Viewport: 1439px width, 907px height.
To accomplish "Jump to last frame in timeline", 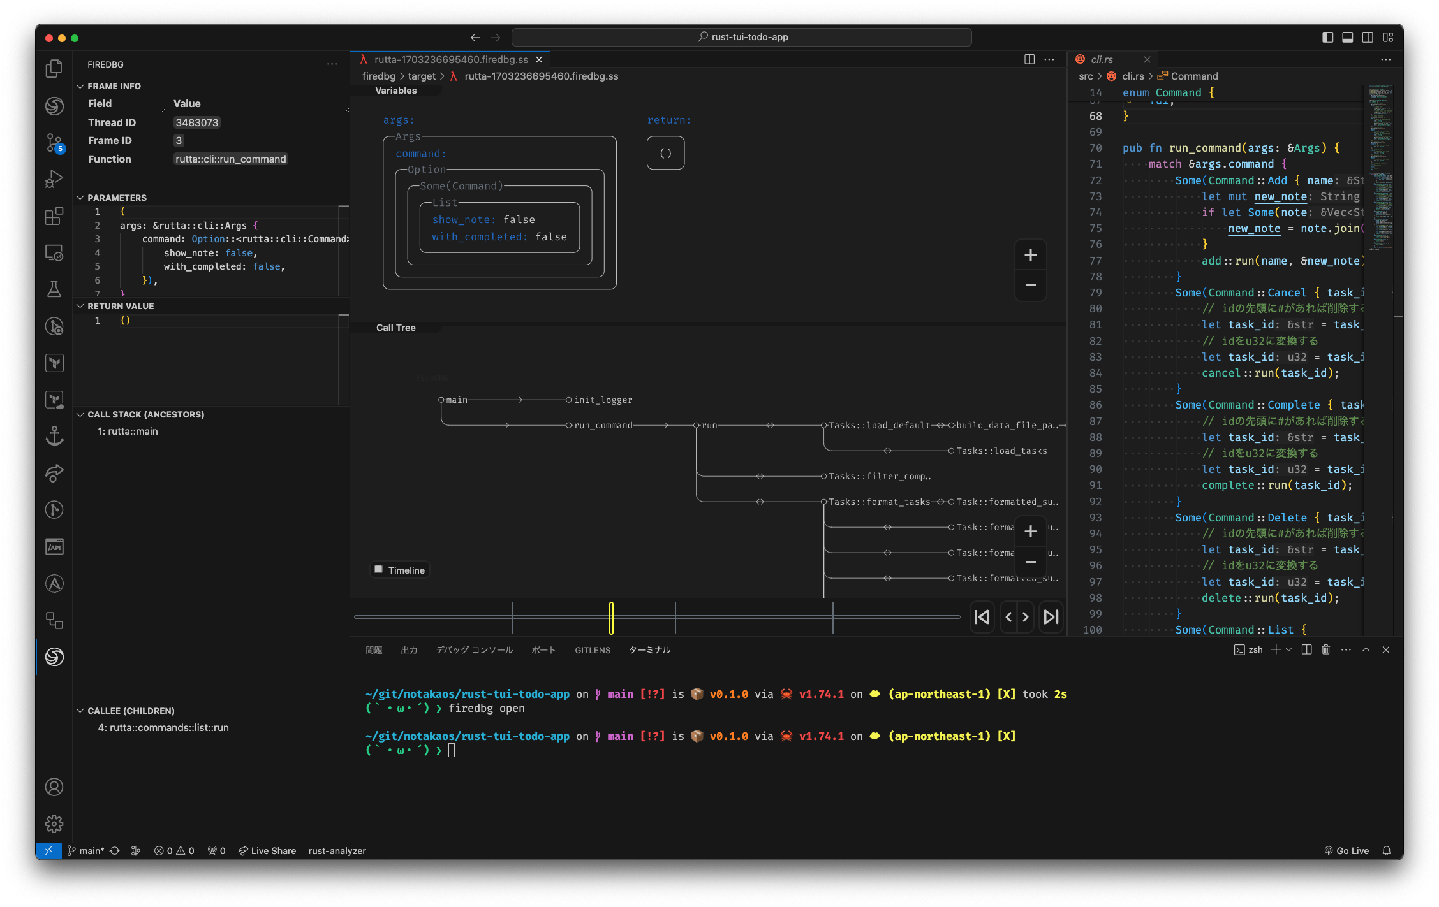I will point(1051,617).
